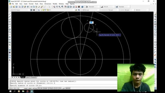Toggle POLAR tracking in status bar
This screenshot has height=93, width=165.
tap(40, 88)
